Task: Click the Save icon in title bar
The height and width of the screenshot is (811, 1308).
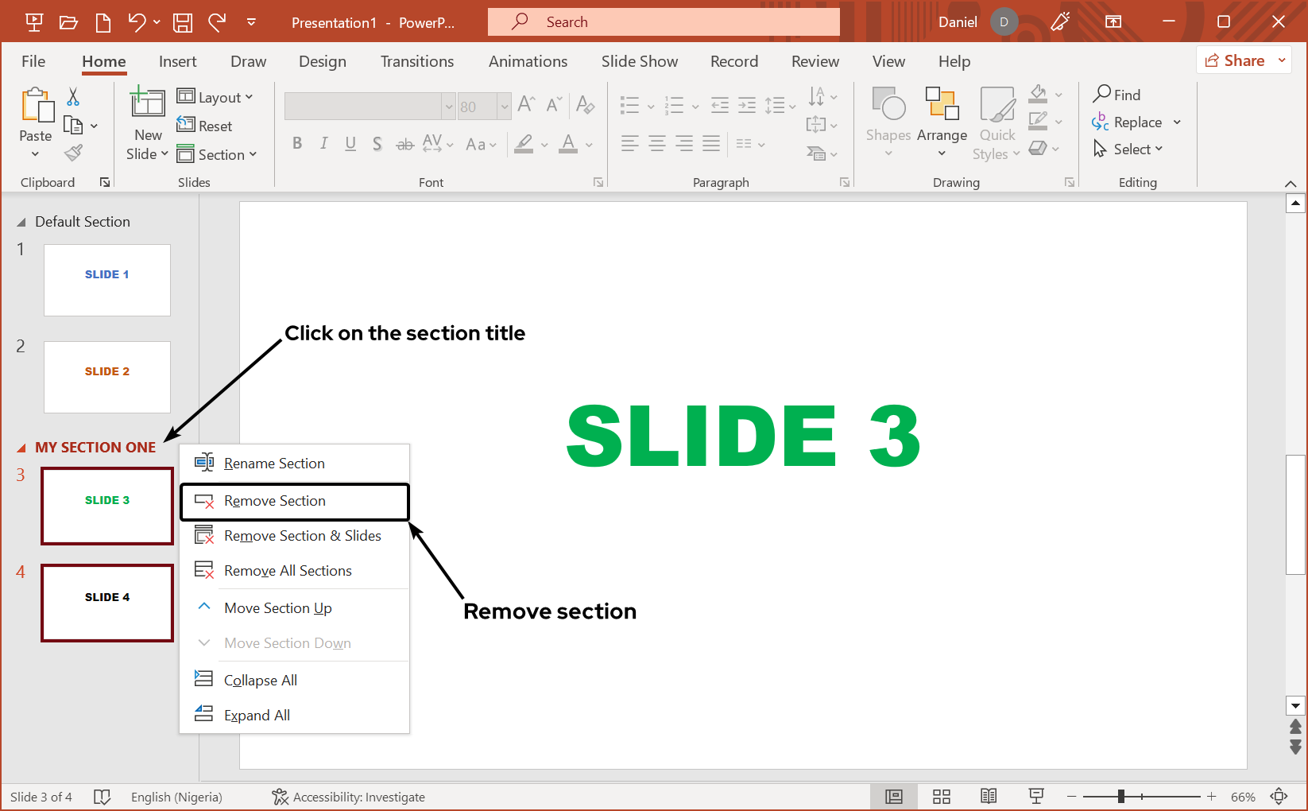Action: (x=183, y=22)
